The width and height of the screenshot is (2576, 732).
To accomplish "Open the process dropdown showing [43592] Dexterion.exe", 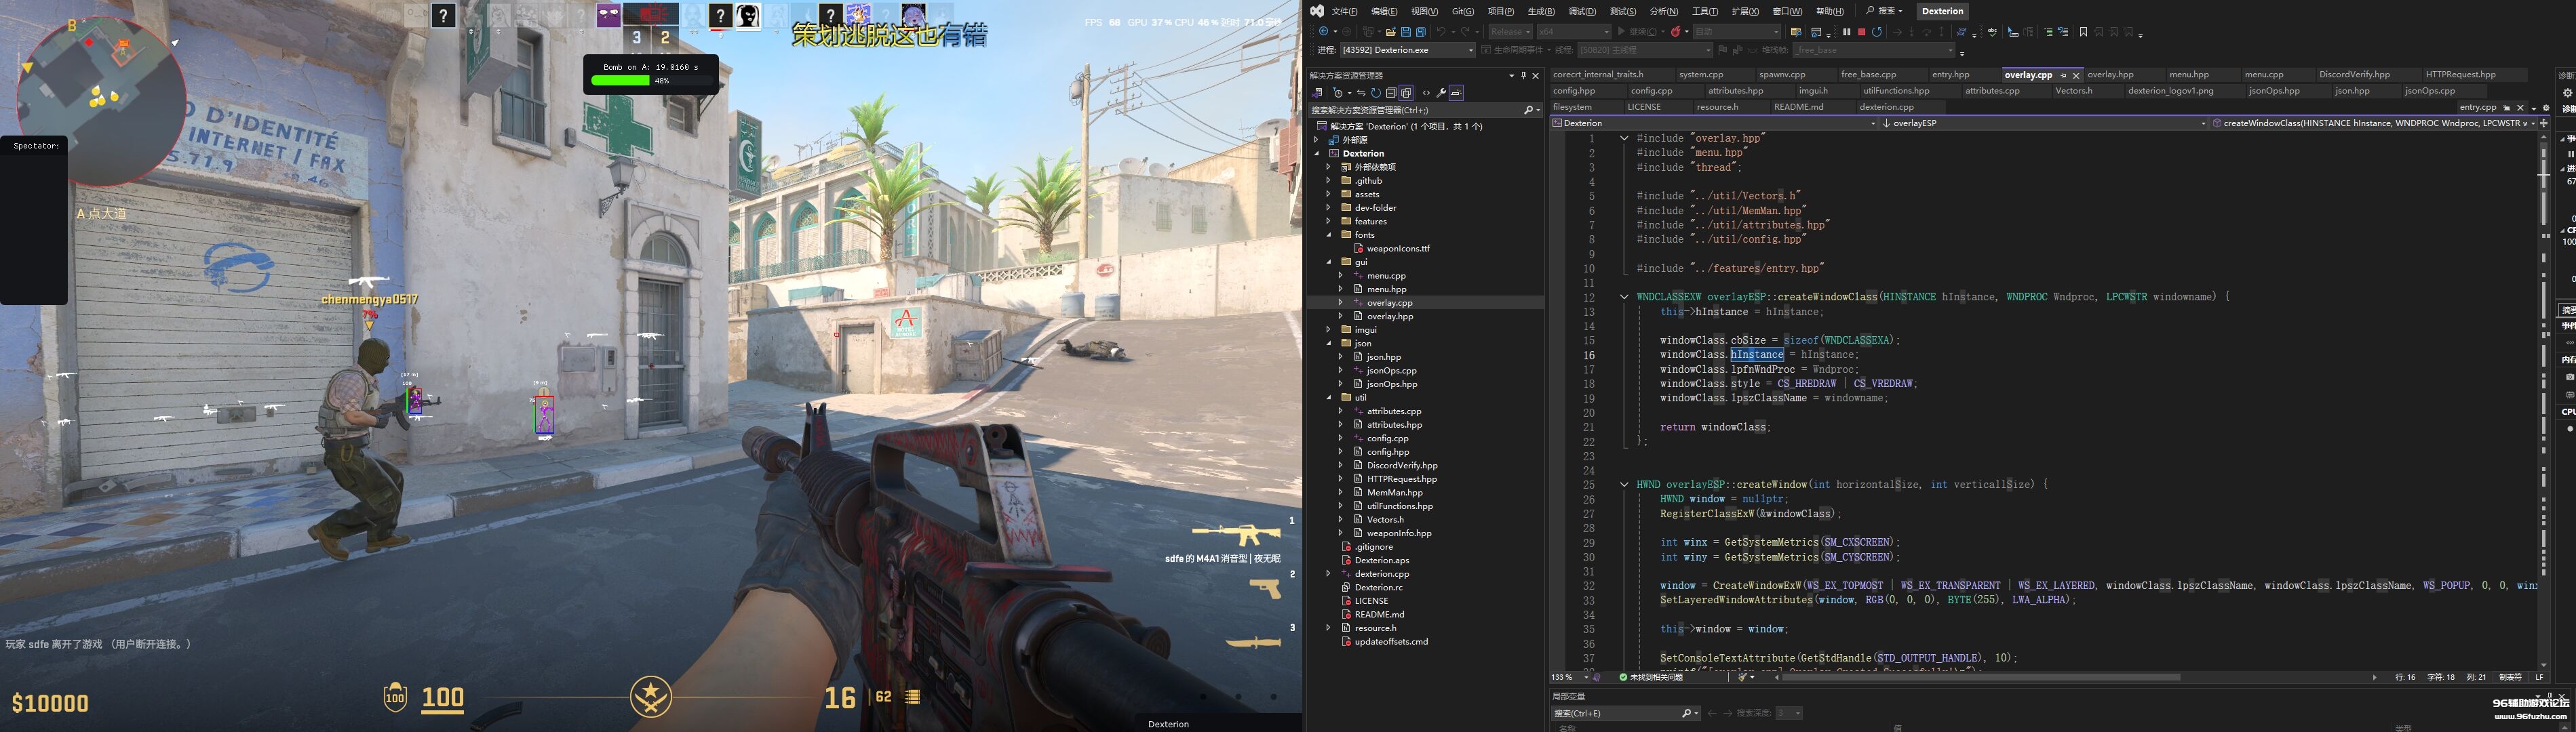I will [x=1408, y=50].
